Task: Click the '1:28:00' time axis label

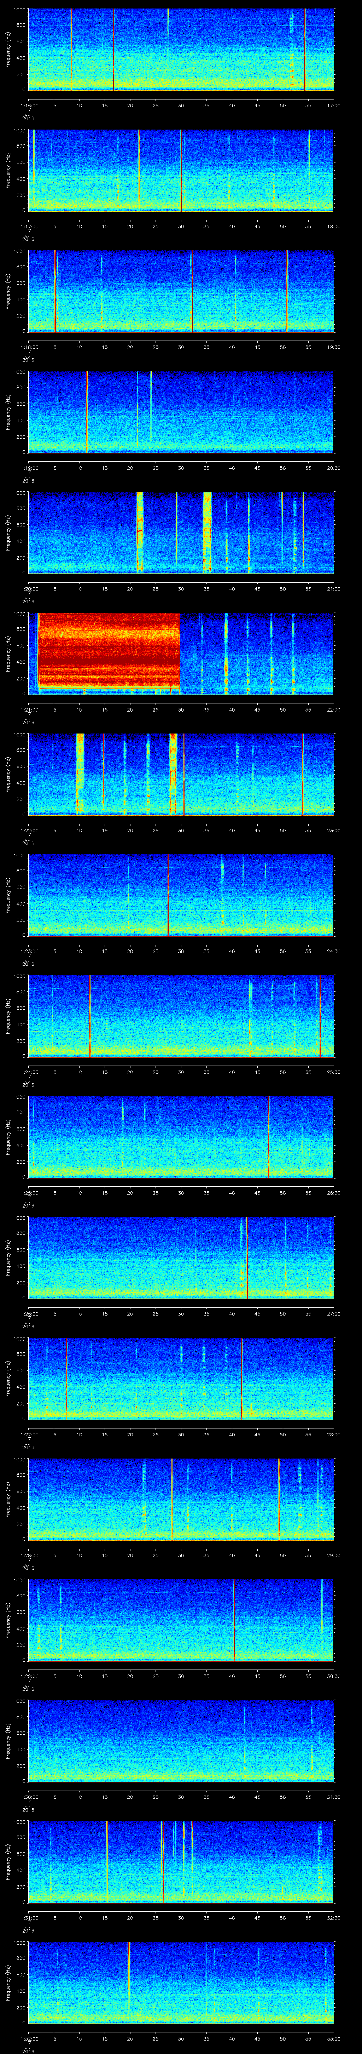Action: pyautogui.click(x=29, y=1555)
